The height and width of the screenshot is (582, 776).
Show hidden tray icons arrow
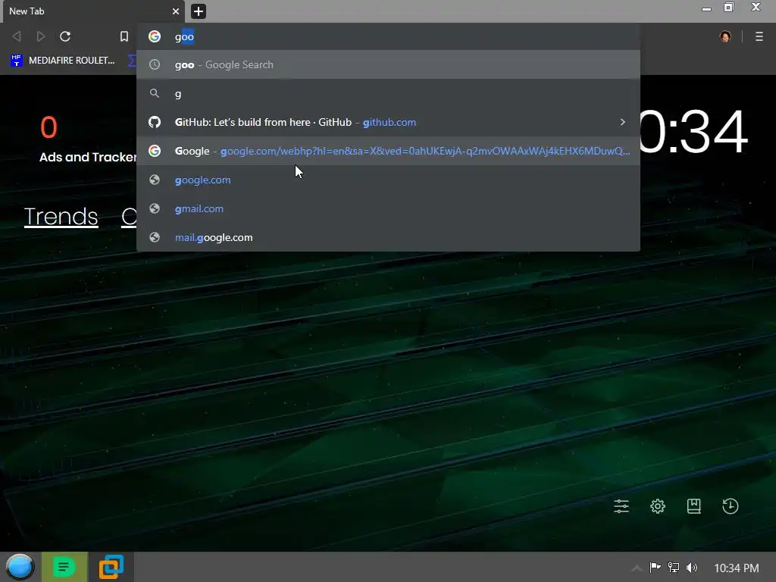pyautogui.click(x=637, y=568)
